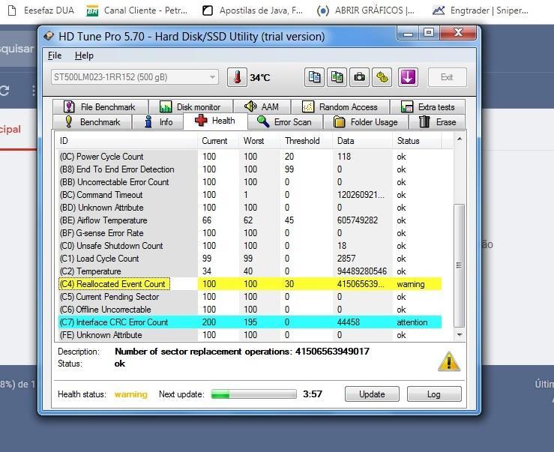The width and height of the screenshot is (554, 452).
Task: Switch to the Benchmark tab
Action: pos(92,122)
